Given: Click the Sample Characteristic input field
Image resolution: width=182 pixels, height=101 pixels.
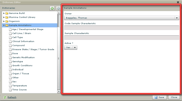Looking at the screenshot, I should (122, 38).
